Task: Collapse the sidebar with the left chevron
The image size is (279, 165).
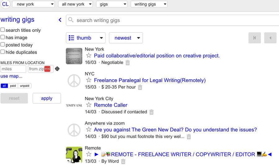Action: point(60,20)
